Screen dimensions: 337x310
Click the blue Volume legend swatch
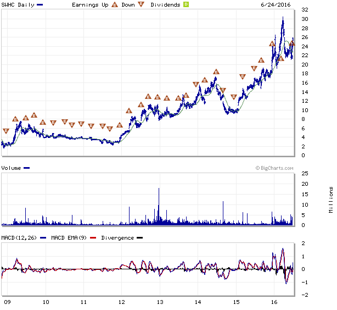26,168
